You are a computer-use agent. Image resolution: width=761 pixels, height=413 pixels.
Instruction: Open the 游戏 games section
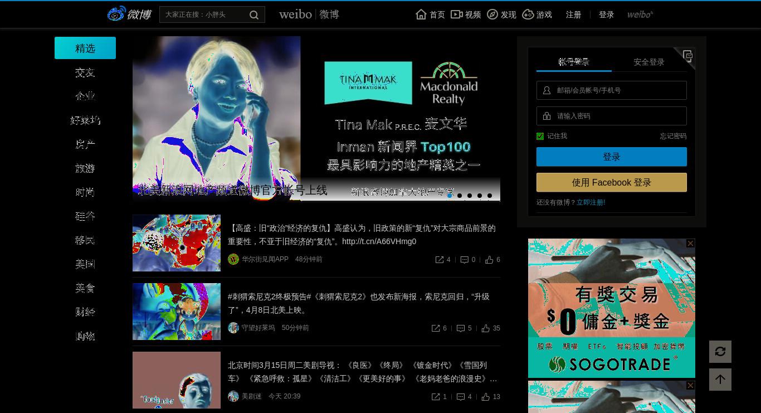[537, 14]
